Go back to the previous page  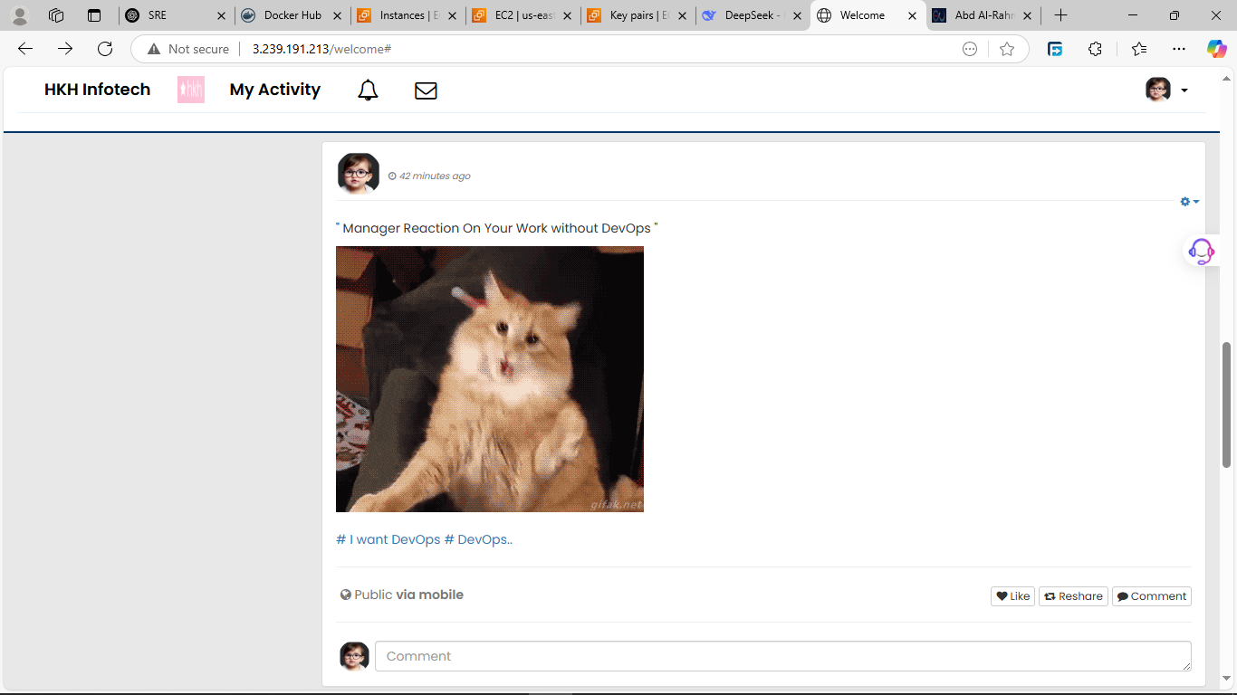click(25, 49)
